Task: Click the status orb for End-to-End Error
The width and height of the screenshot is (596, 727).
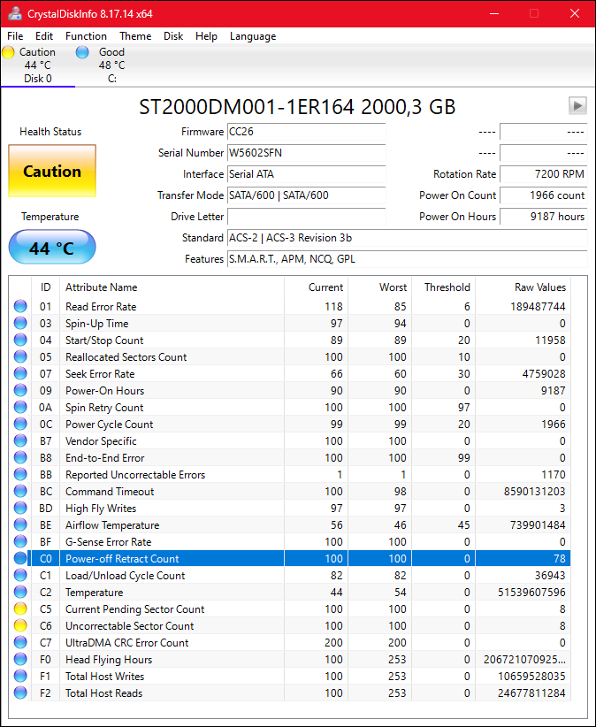Action: pos(20,457)
